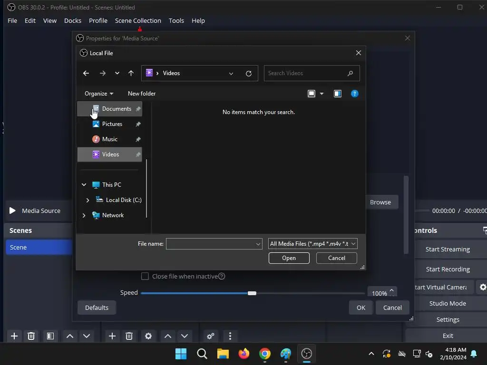Image resolution: width=487 pixels, height=365 pixels.
Task: Open virtual camera settings gear
Action: click(x=483, y=287)
